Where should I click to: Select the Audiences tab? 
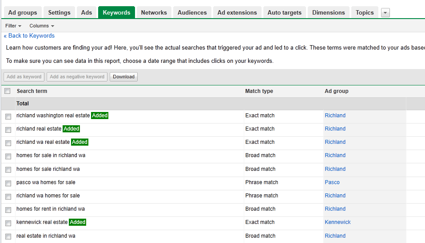192,12
